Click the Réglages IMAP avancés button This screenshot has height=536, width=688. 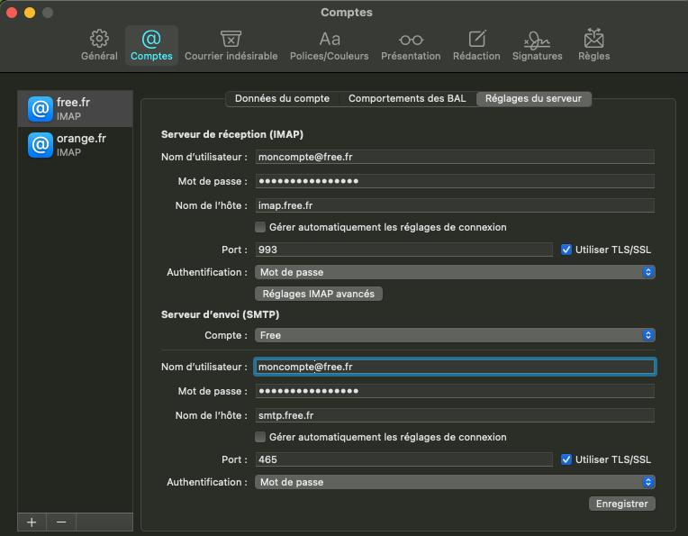pos(320,294)
